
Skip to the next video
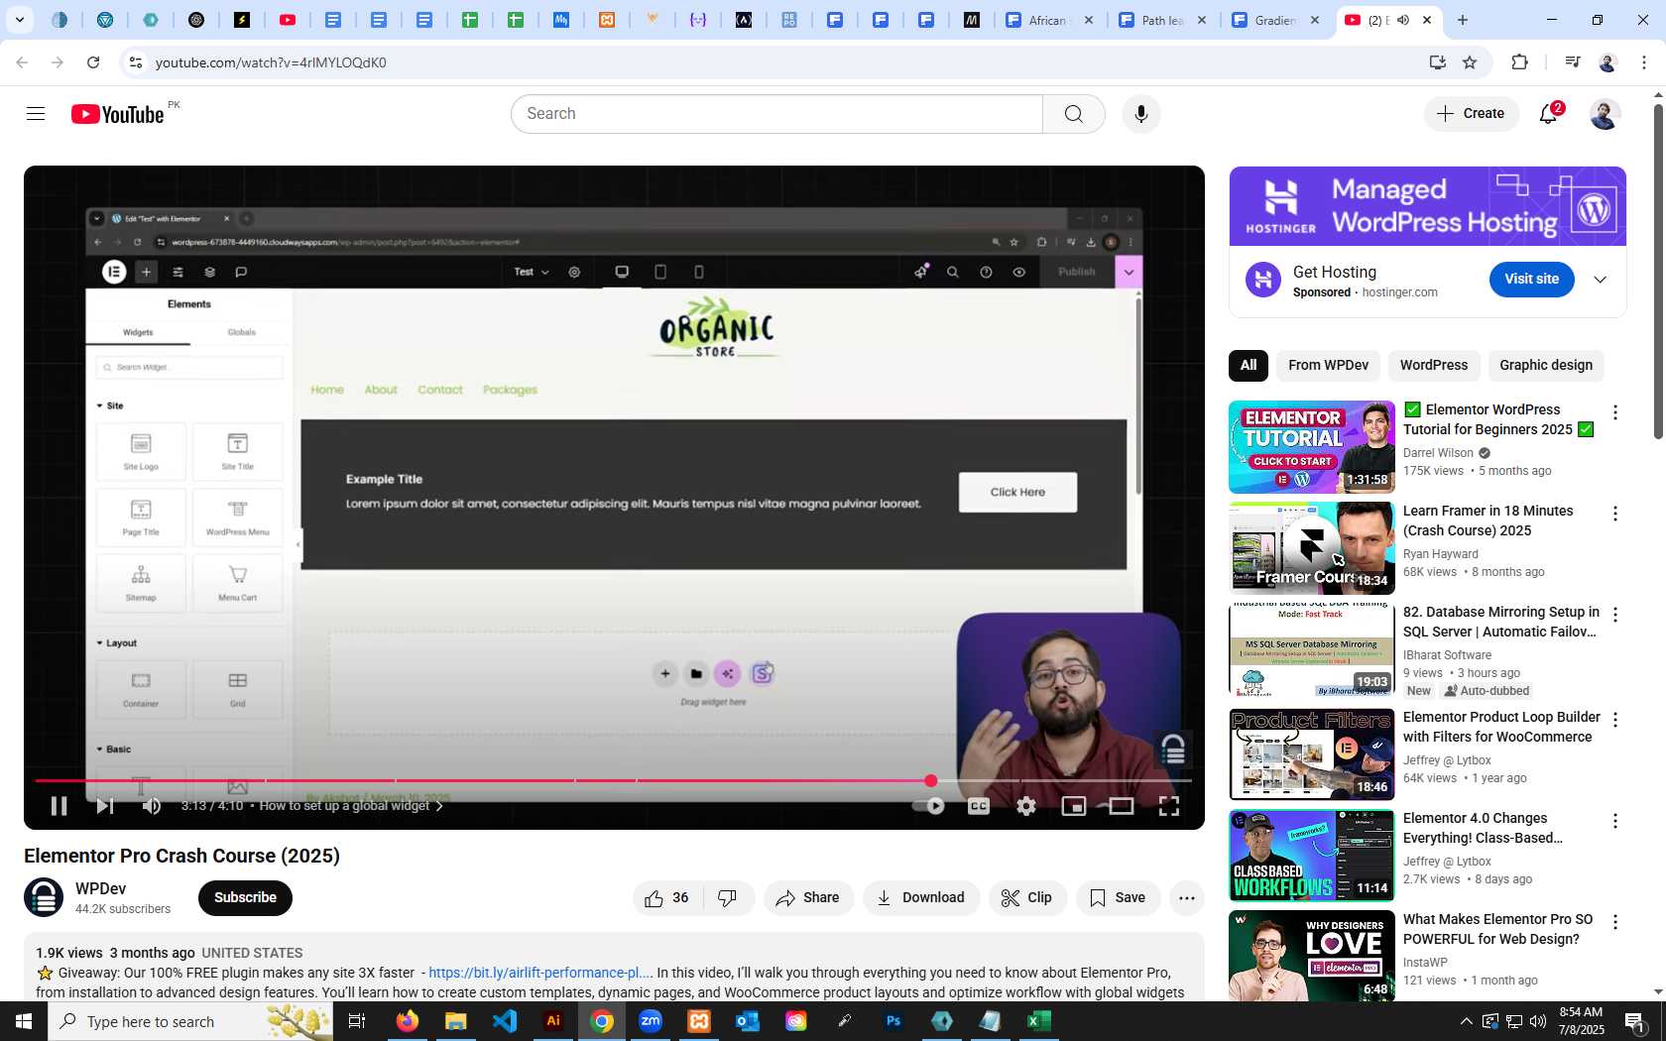pyautogui.click(x=104, y=806)
